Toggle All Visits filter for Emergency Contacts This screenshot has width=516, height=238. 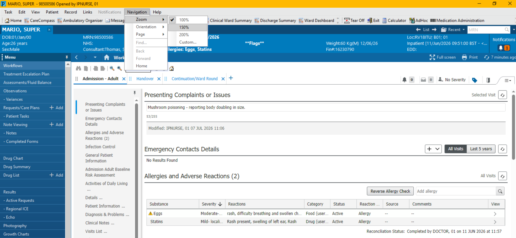tap(456, 149)
